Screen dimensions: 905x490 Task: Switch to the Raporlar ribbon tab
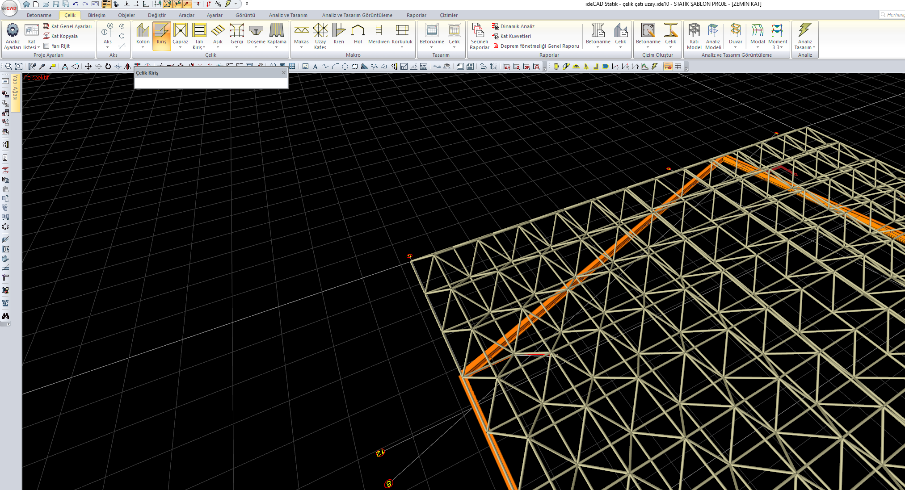(x=417, y=15)
